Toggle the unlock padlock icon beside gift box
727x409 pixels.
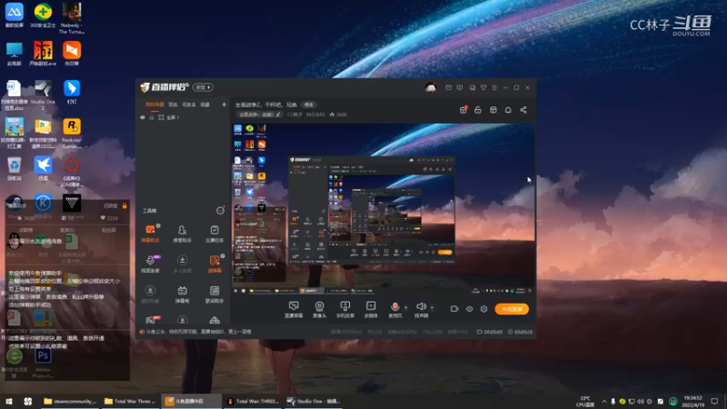[478, 110]
